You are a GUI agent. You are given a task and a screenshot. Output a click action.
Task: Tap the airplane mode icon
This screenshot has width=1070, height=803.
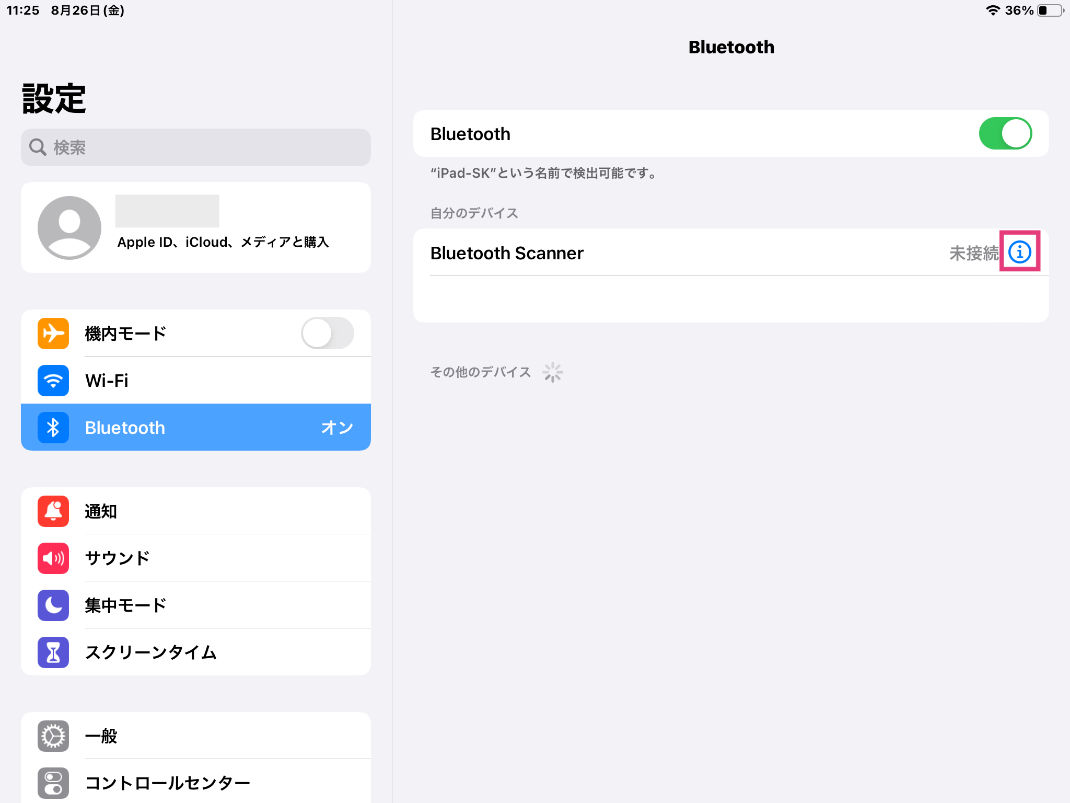(x=53, y=333)
